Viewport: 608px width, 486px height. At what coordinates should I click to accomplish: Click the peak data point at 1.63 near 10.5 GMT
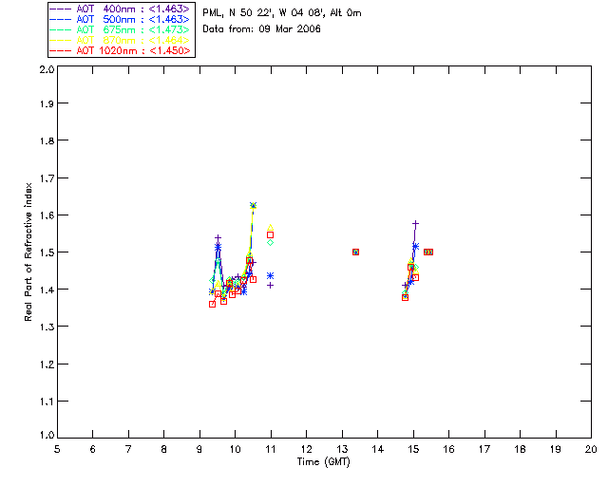tap(254, 205)
